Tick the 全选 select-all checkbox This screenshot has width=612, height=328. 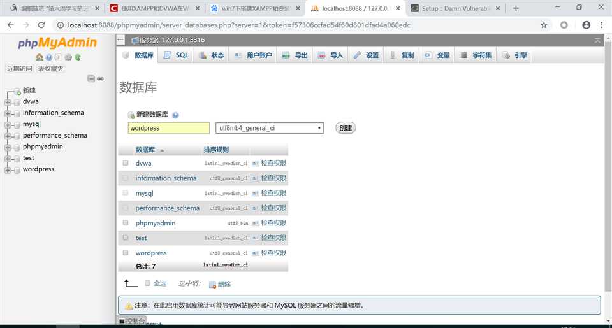[147, 283]
